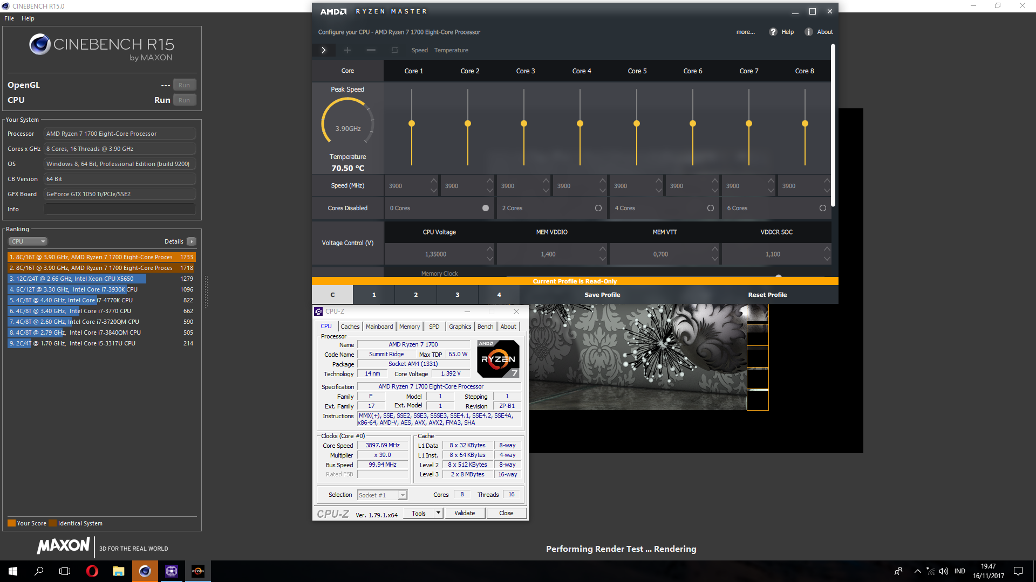This screenshot has width=1036, height=582.
Task: Switch to Cinebench taskbar icon
Action: [145, 571]
